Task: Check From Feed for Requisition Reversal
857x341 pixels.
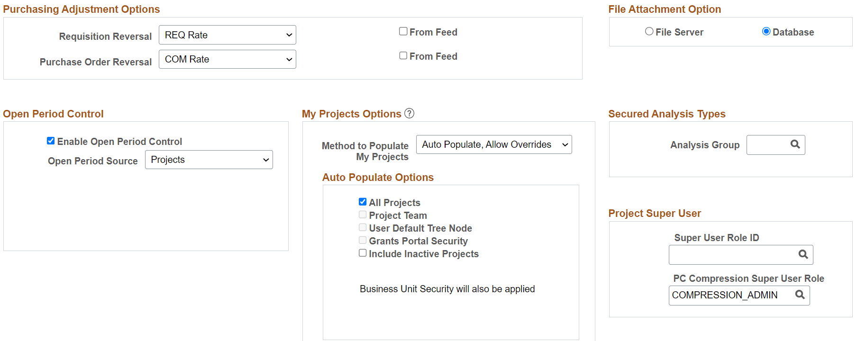Action: [x=403, y=31]
